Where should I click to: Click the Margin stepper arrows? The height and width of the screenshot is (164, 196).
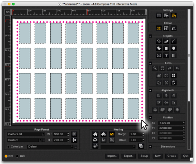(x=143, y=134)
